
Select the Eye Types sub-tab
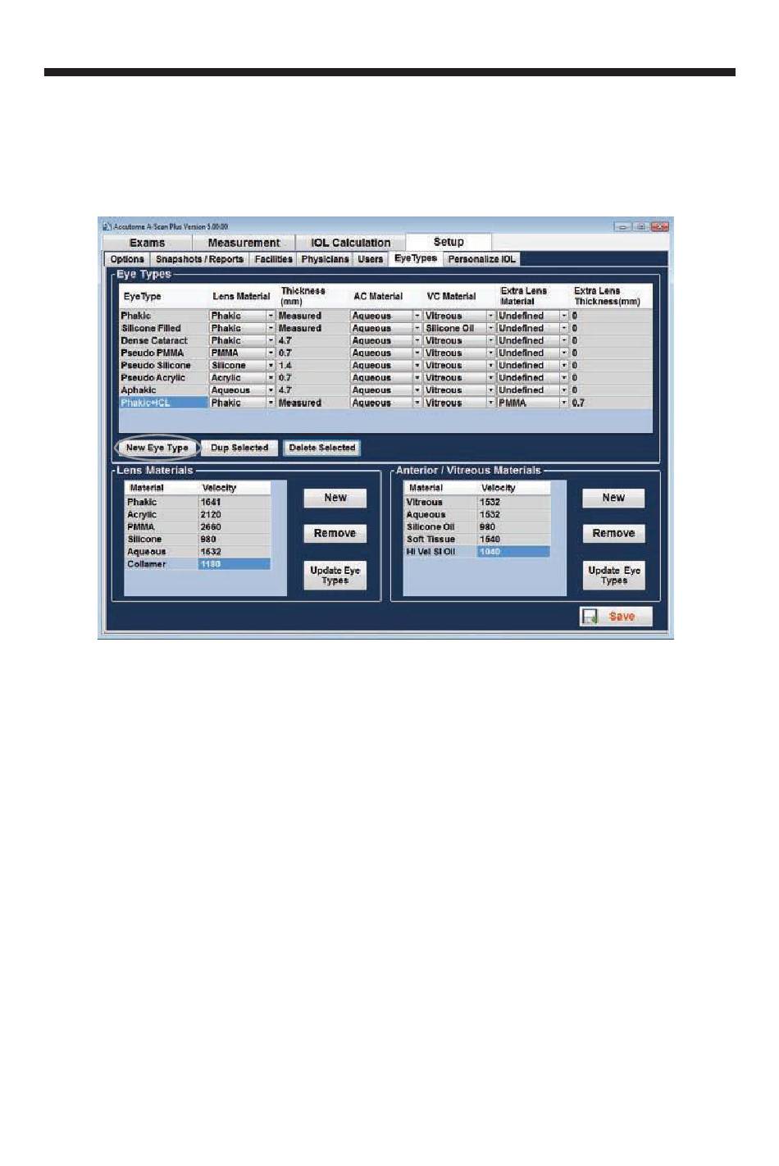click(416, 258)
